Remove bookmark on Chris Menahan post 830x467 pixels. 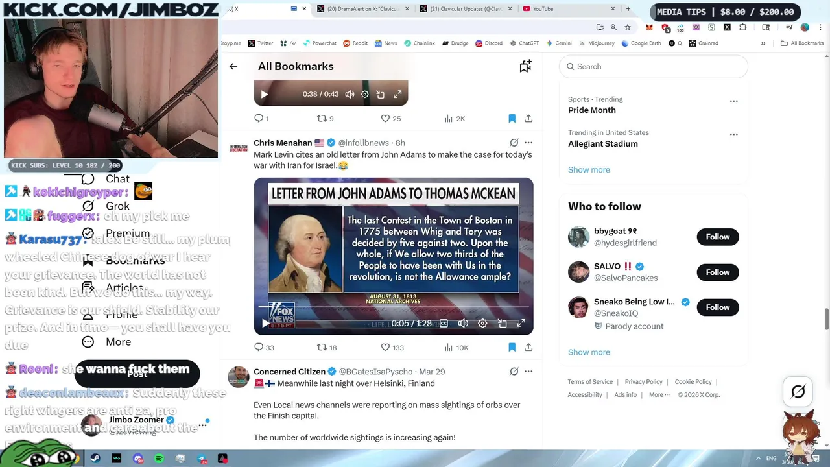[512, 347]
